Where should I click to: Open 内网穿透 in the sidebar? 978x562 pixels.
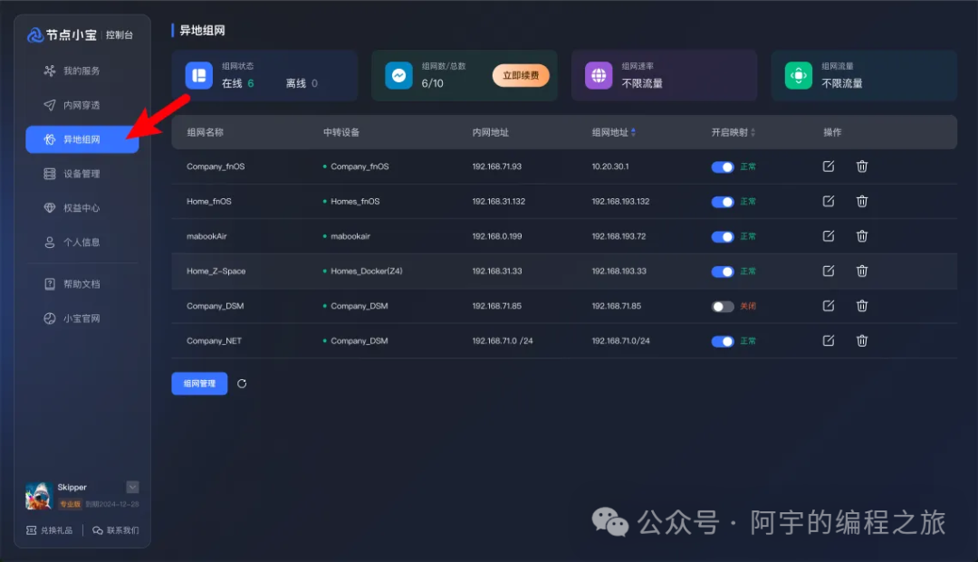coord(81,105)
